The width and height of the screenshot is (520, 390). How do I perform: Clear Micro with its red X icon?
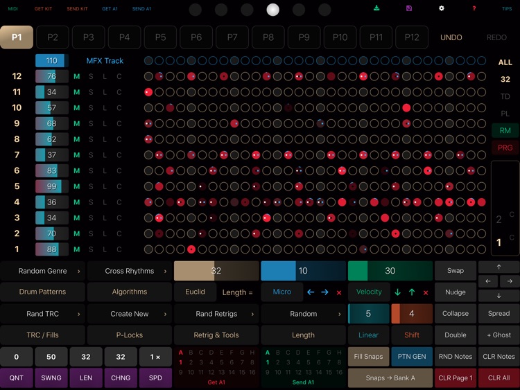click(339, 292)
